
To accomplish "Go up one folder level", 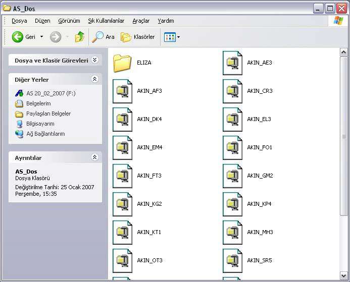I will coord(80,37).
